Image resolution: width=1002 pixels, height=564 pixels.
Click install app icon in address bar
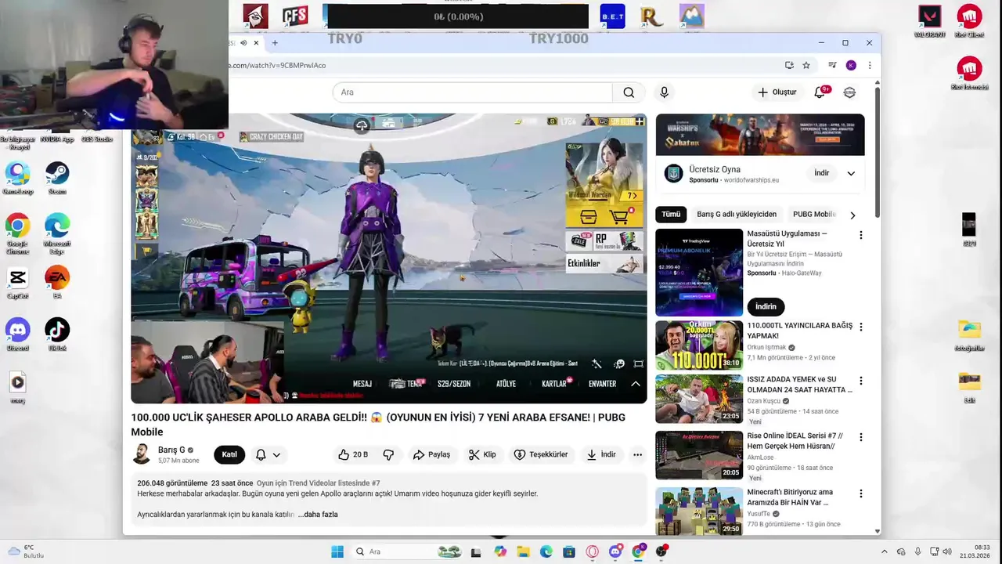click(x=789, y=65)
